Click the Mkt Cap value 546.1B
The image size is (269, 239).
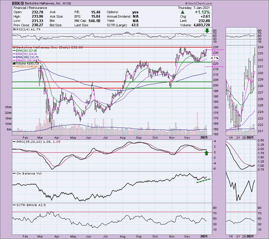pyautogui.click(x=94, y=21)
